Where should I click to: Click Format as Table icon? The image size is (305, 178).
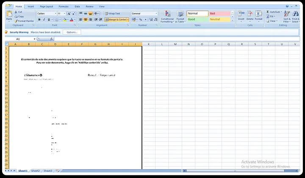click(x=180, y=17)
